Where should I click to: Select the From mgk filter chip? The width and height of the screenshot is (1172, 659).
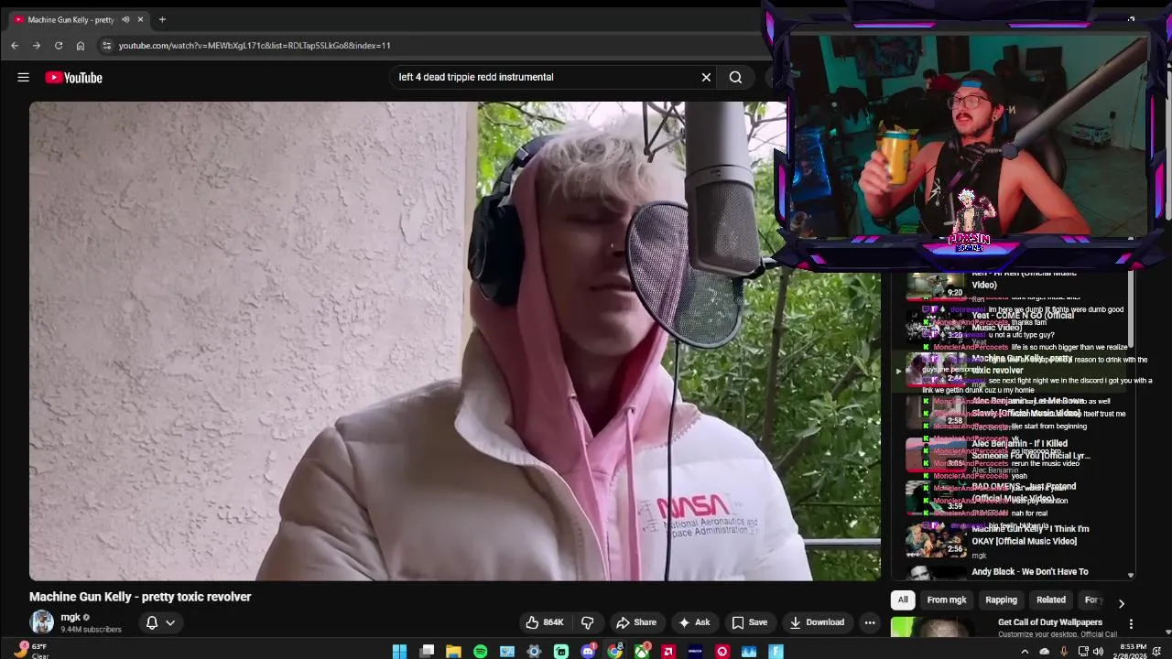(947, 600)
